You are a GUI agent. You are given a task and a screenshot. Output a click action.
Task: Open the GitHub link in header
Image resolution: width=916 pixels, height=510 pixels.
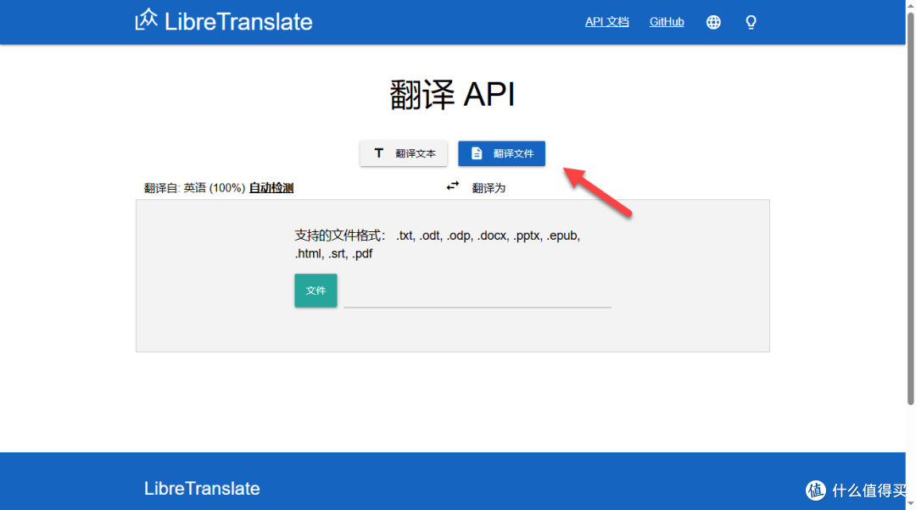tap(667, 21)
